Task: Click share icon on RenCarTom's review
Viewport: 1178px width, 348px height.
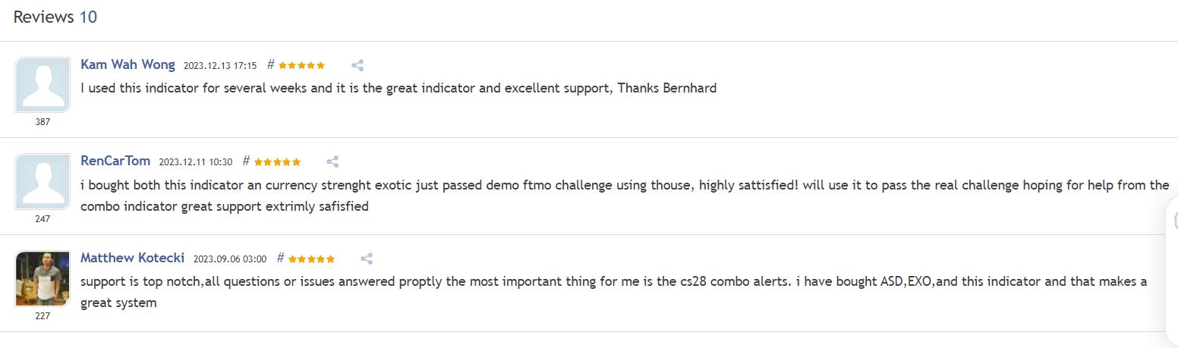Action: click(x=332, y=161)
